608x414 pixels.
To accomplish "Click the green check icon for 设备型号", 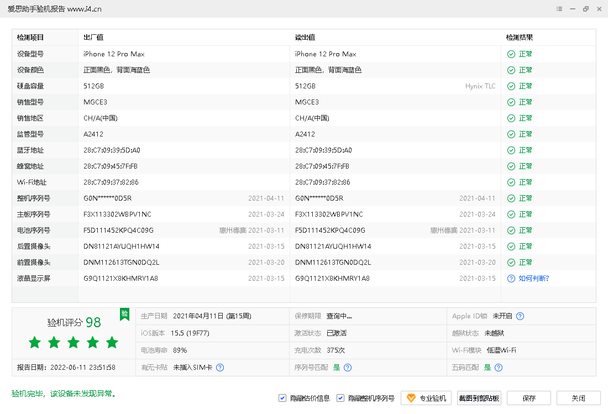I will (x=511, y=54).
